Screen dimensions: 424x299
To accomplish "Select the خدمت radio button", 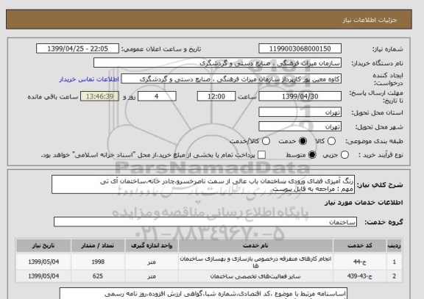I will (303, 141).
